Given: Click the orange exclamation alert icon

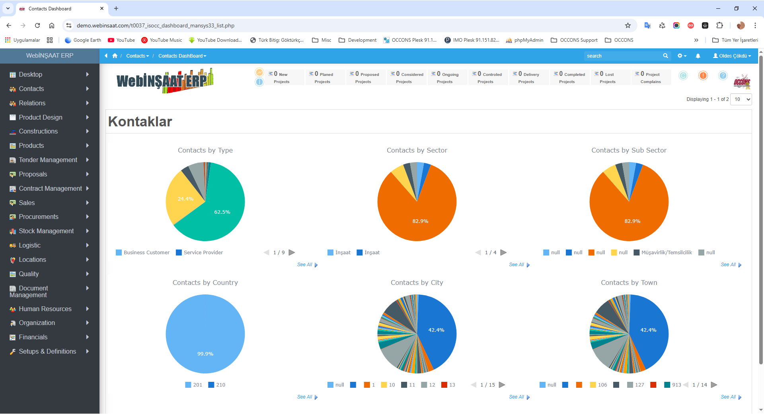Looking at the screenshot, I should 703,75.
